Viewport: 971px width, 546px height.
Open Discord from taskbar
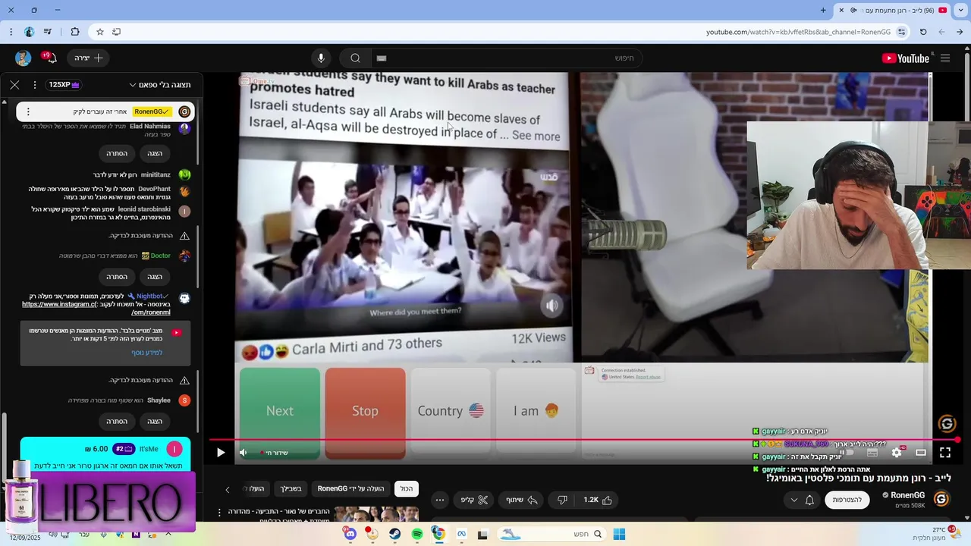pos(350,535)
